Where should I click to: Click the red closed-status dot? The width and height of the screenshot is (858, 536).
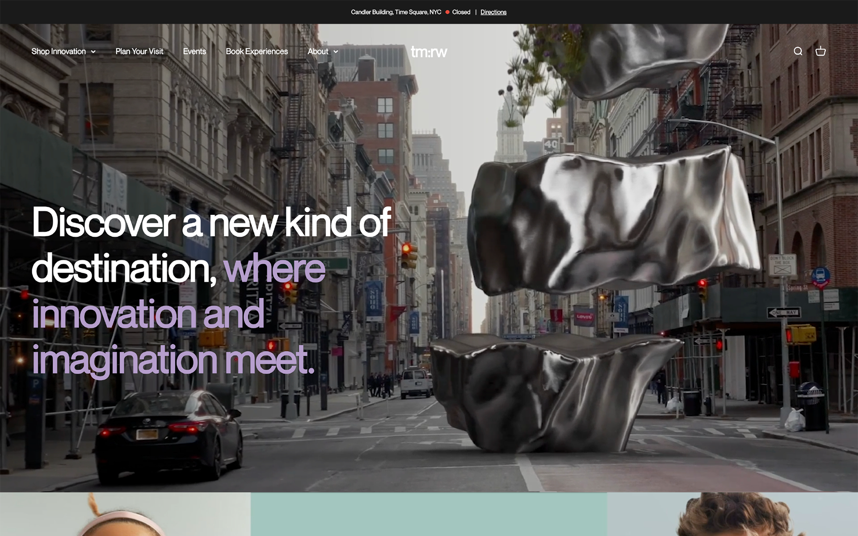[447, 12]
